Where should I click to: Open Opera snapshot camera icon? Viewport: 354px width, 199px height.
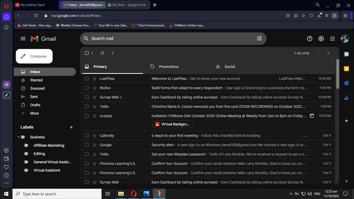click(x=295, y=16)
